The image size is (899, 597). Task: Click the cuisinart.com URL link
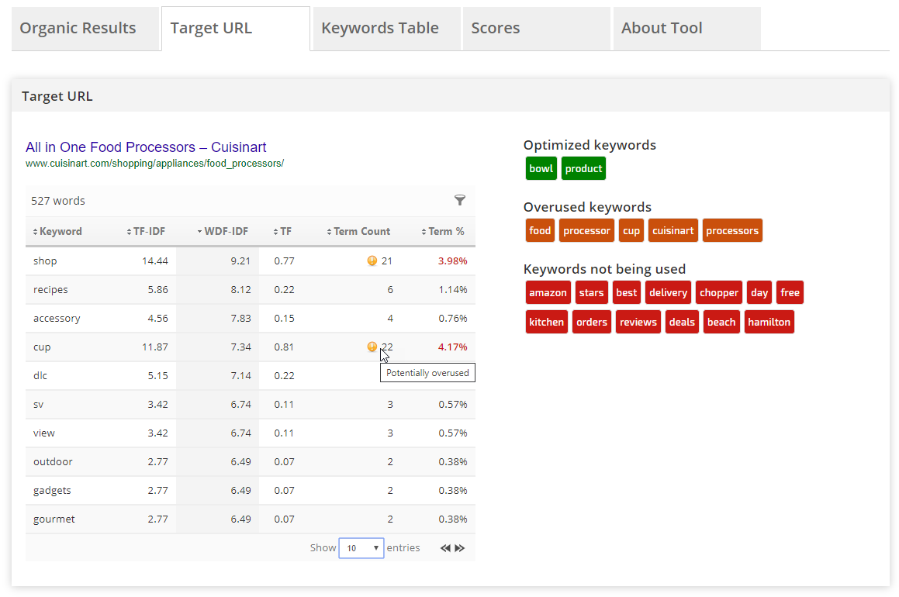click(x=154, y=164)
